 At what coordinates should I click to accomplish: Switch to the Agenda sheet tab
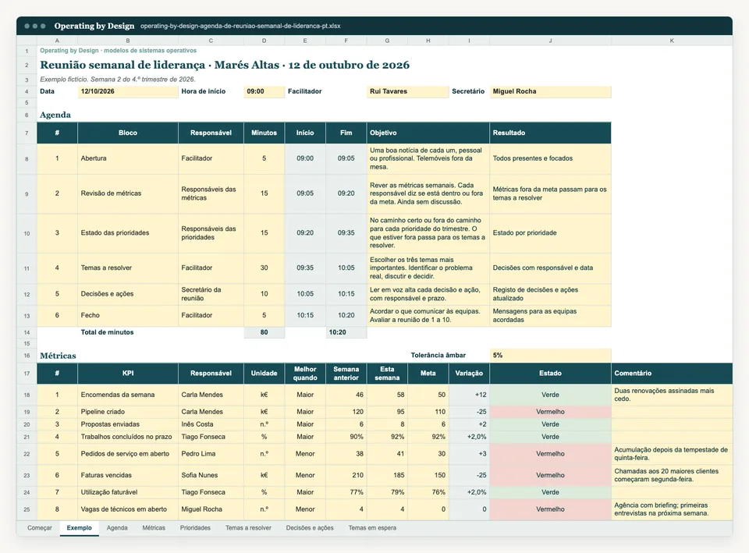point(117,528)
